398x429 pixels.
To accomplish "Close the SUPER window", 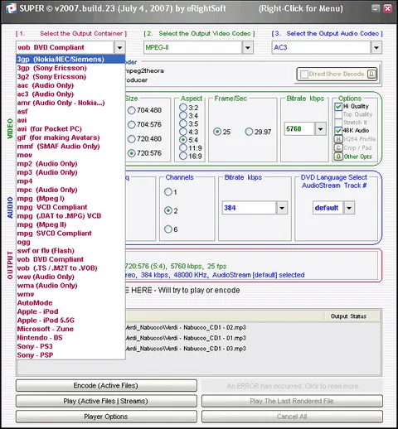I will (387, 8).
